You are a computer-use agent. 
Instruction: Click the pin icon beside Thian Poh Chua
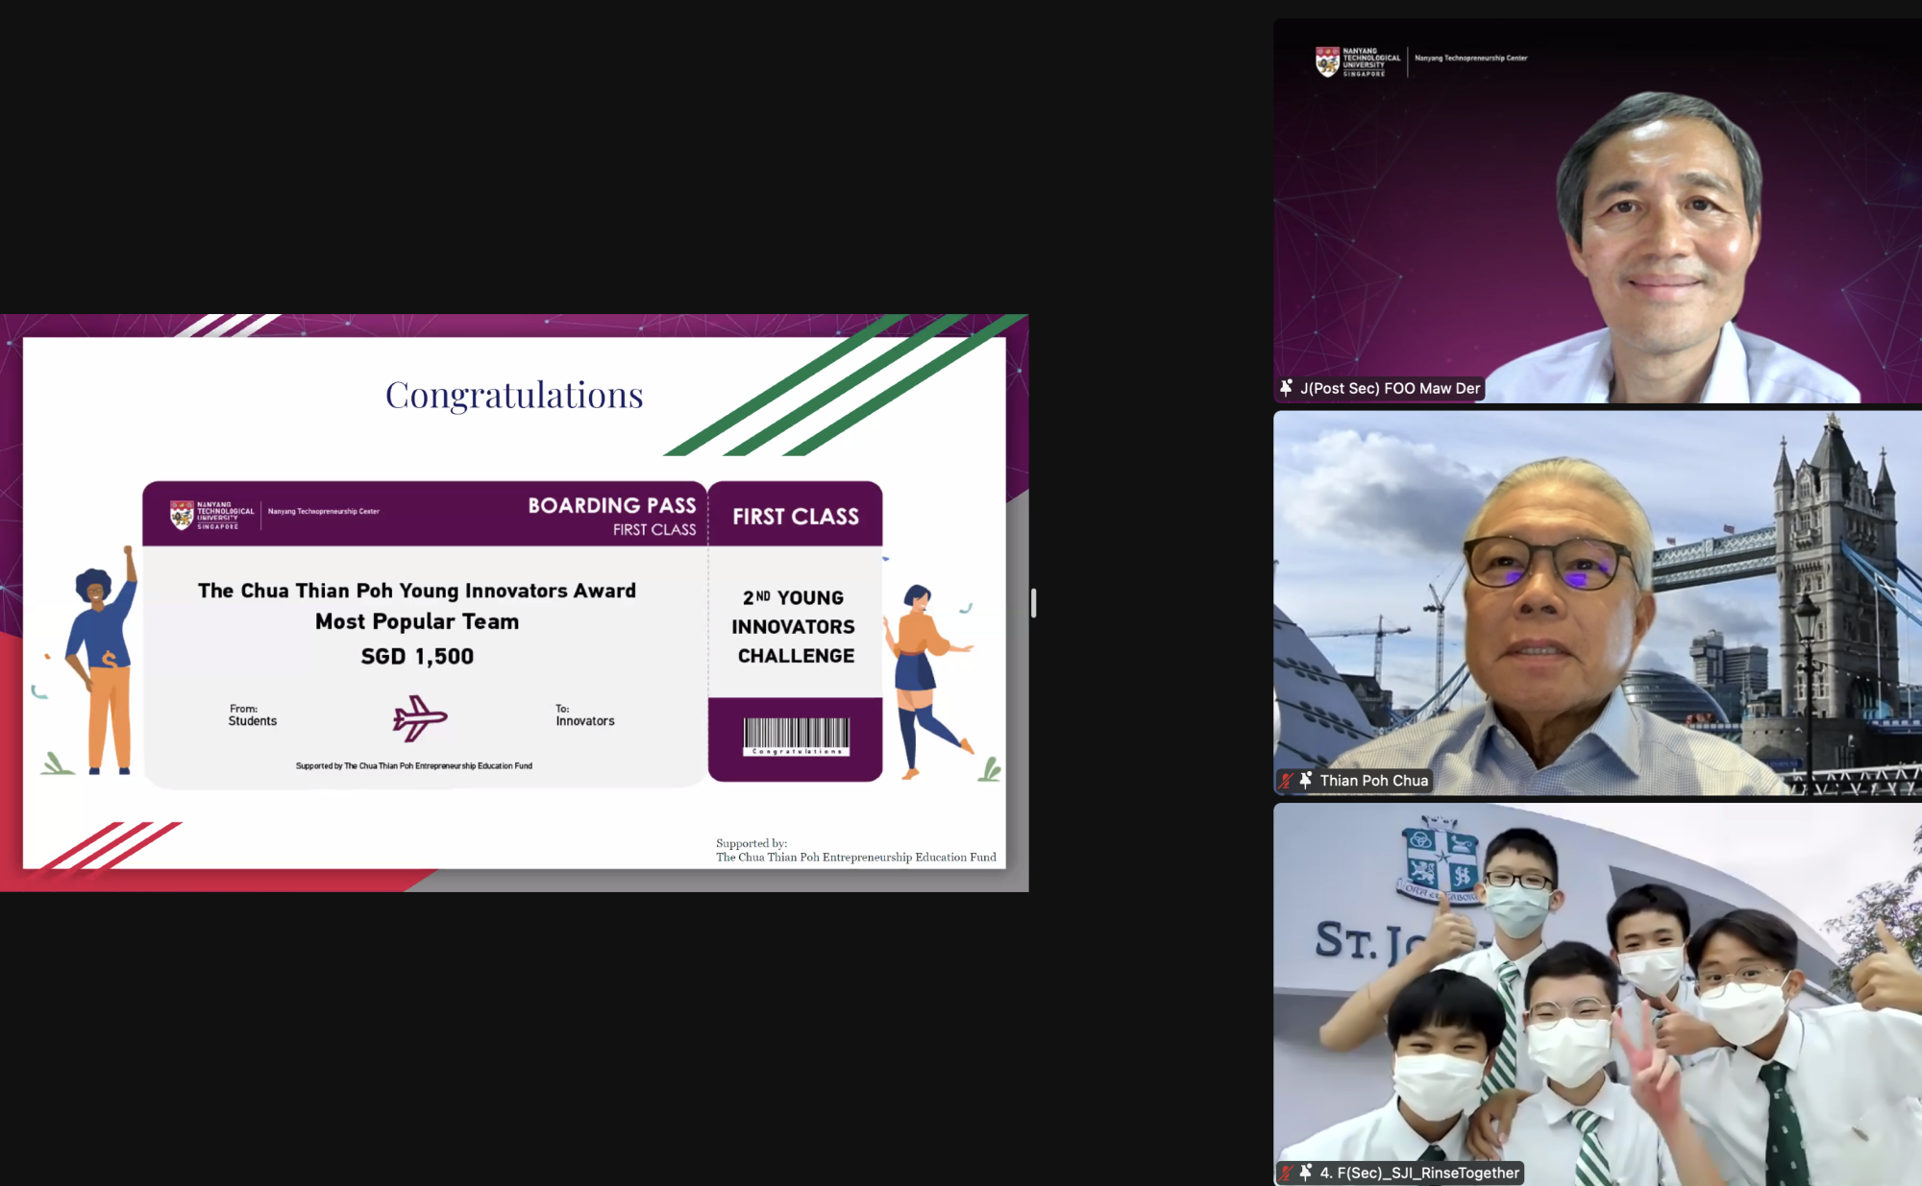coord(1305,781)
